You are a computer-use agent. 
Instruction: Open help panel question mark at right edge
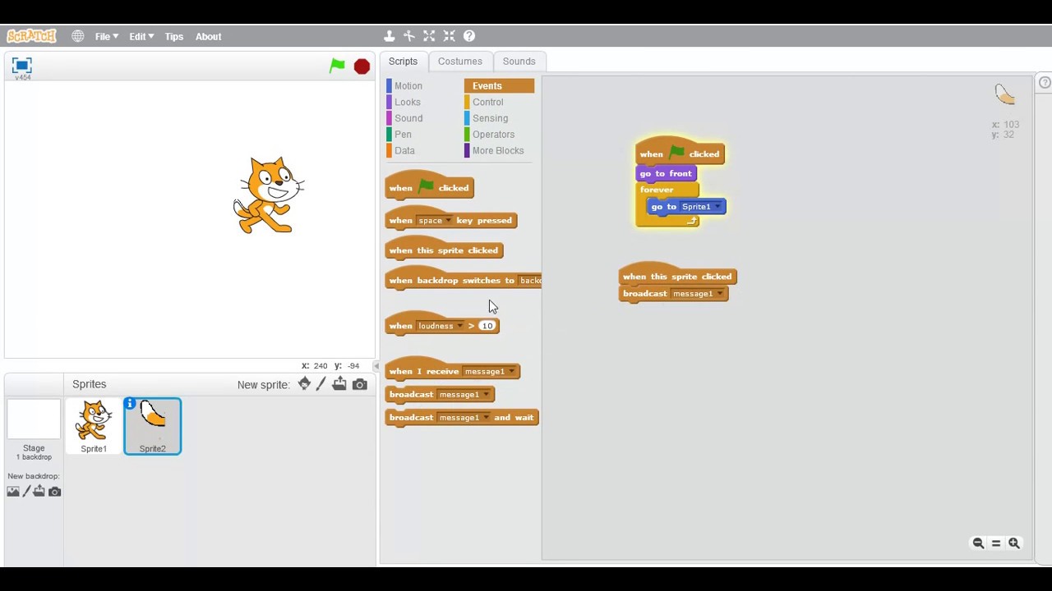[1045, 83]
